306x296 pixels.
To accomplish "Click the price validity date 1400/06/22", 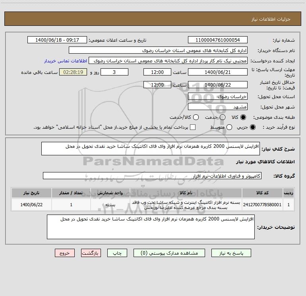I will (x=218, y=85).
